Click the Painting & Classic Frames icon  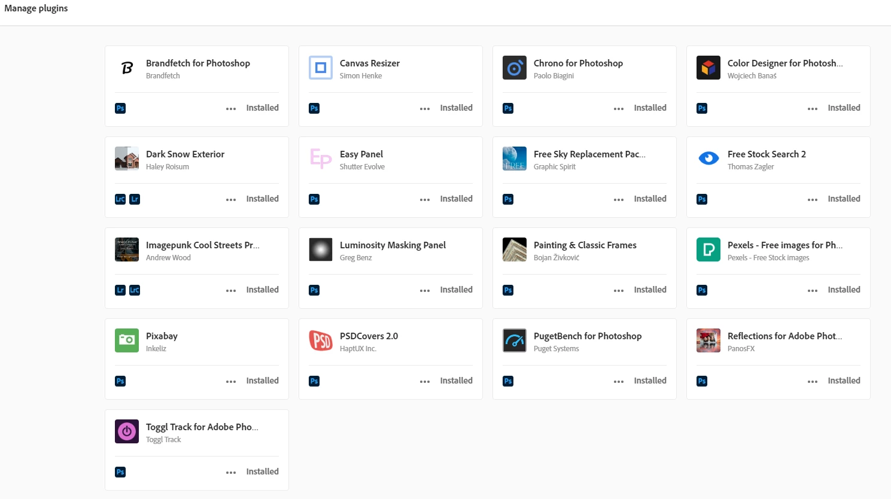[515, 250]
